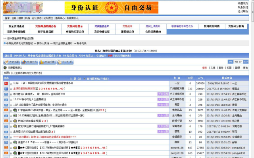The width and height of the screenshot is (254, 158).
Task: Click envelope icon of 10月15日黄蓉 row
Action: click(6, 105)
